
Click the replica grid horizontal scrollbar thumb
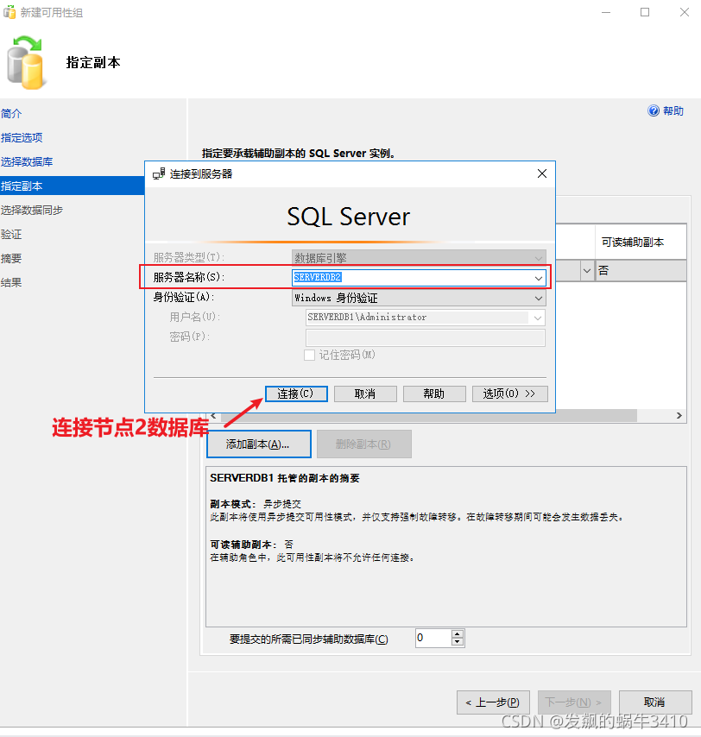click(429, 415)
